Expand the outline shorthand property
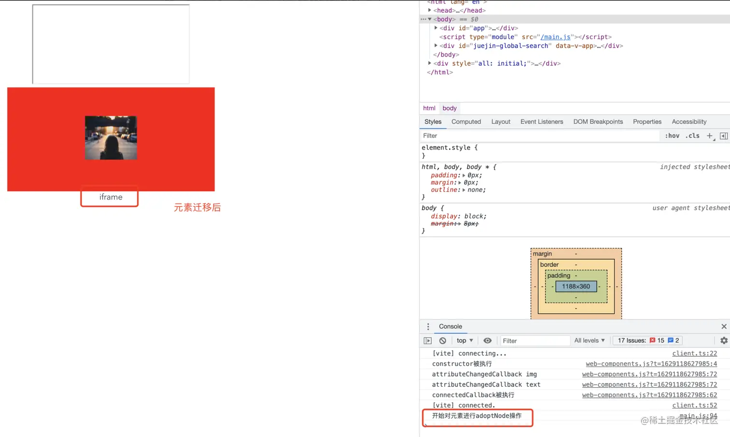 tap(464, 190)
